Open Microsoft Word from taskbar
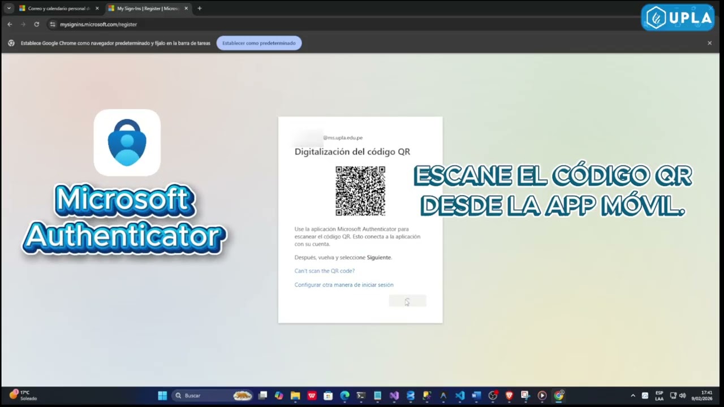 point(476,396)
